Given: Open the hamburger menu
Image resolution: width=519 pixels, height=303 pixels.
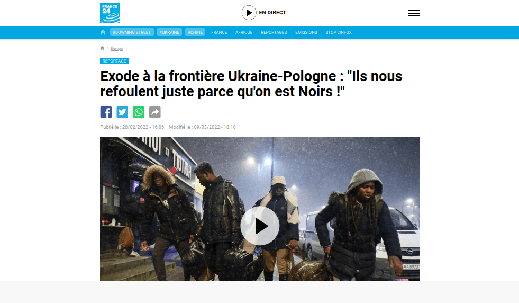Looking at the screenshot, I should (414, 13).
